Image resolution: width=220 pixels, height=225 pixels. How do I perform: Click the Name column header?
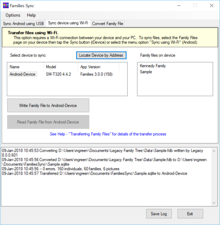26,67
